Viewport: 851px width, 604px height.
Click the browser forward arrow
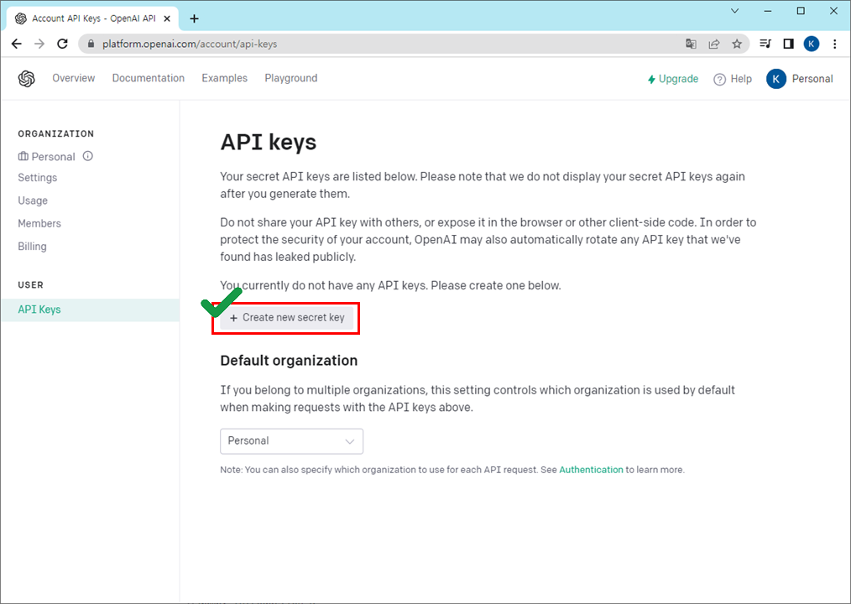[x=39, y=44]
